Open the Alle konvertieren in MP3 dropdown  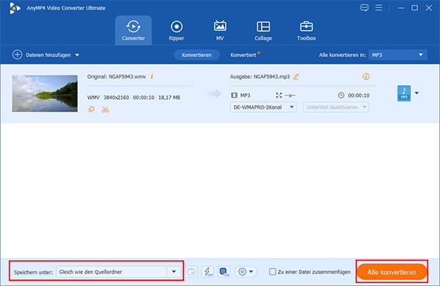[397, 55]
